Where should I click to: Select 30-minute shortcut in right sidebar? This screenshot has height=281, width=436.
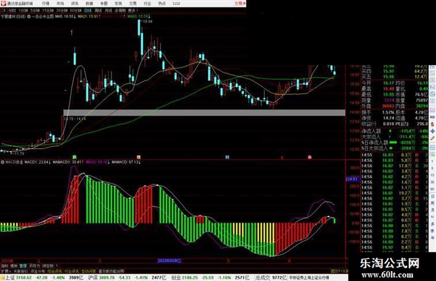coord(432,182)
